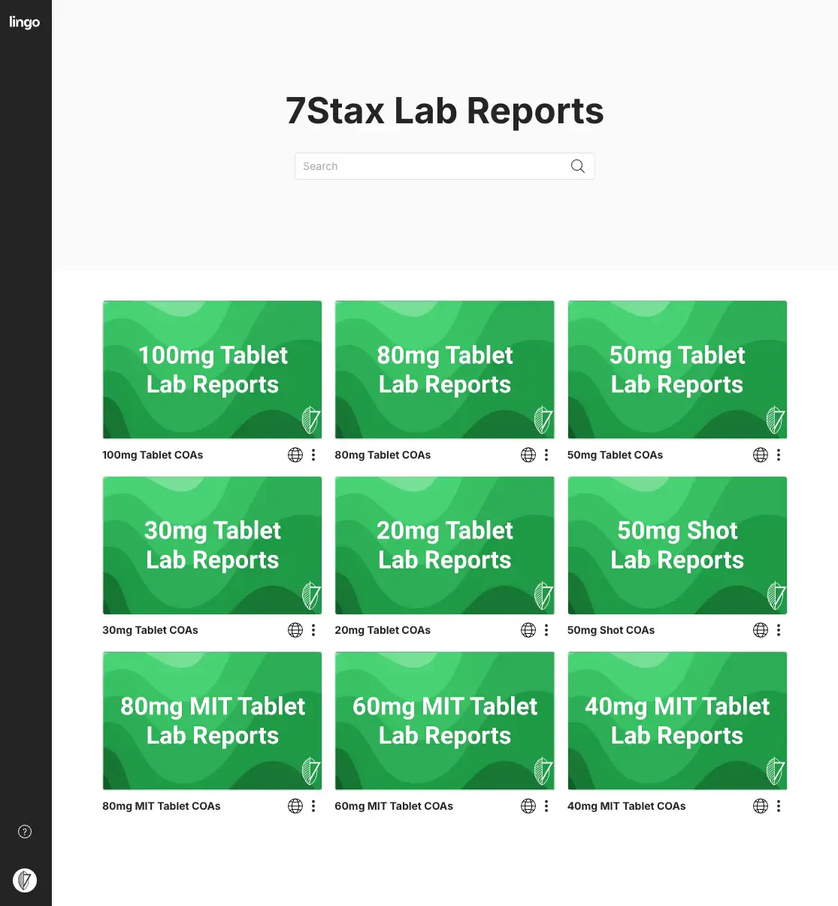Open the 30mg Tablet Lab Reports thumbnail
The image size is (838, 906).
pyautogui.click(x=212, y=545)
